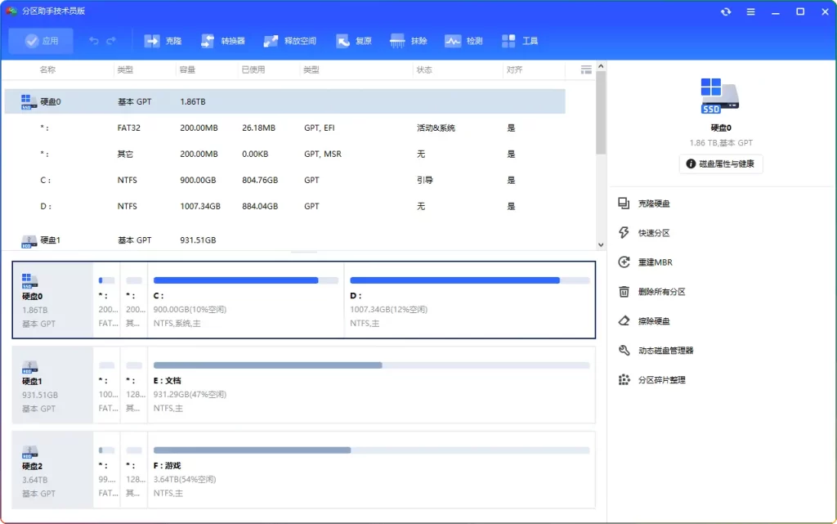Select 删除所有分区 delete all partitions
This screenshot has height=524, width=837.
pyautogui.click(x=661, y=292)
